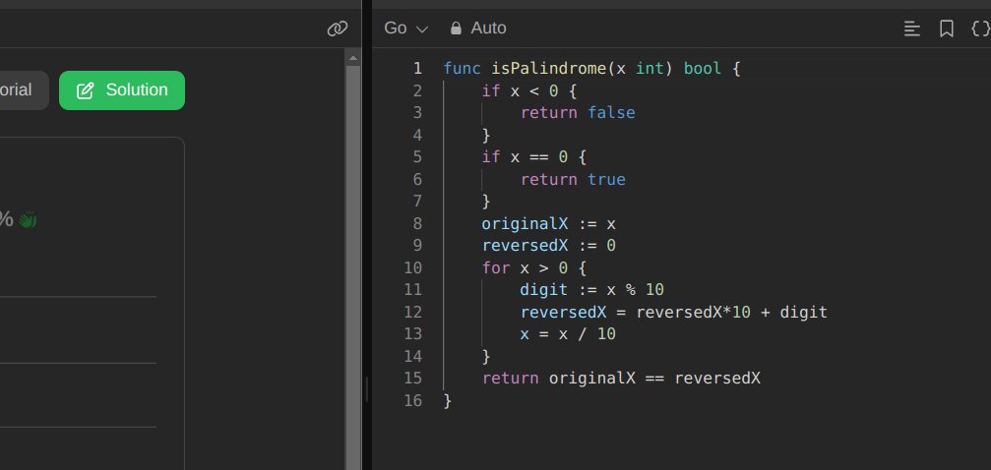Click closing brace on line 16
Viewport: 991px width, 470px height.
448,400
